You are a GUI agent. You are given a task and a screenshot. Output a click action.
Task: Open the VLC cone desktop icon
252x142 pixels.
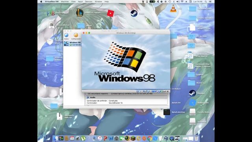tap(173, 8)
